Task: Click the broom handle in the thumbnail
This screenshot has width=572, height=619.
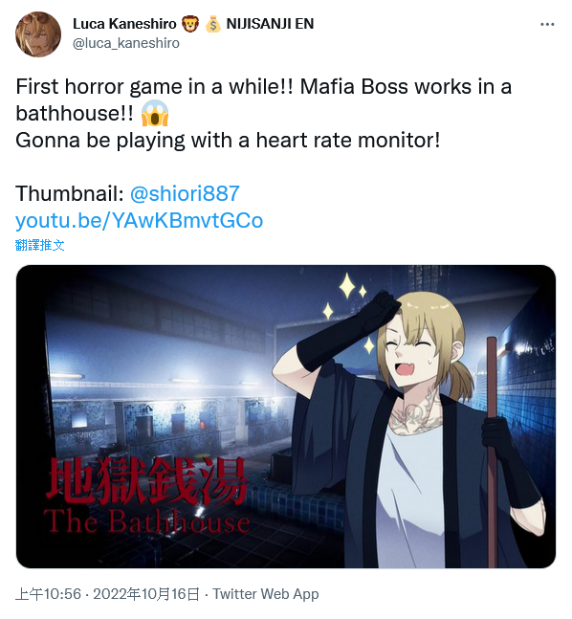Action: click(492, 450)
